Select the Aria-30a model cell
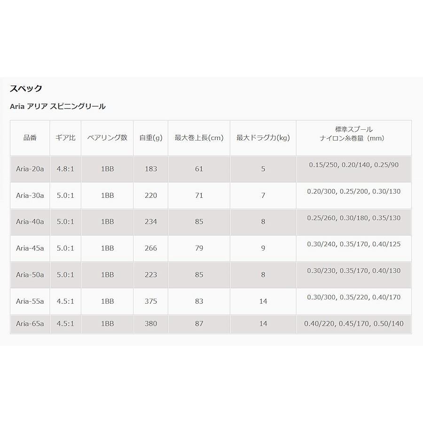Image resolution: width=423 pixels, height=423 pixels. pyautogui.click(x=30, y=196)
